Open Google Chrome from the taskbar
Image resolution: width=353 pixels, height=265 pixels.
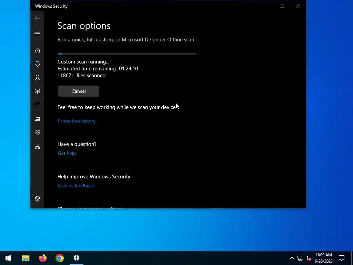click(x=60, y=258)
